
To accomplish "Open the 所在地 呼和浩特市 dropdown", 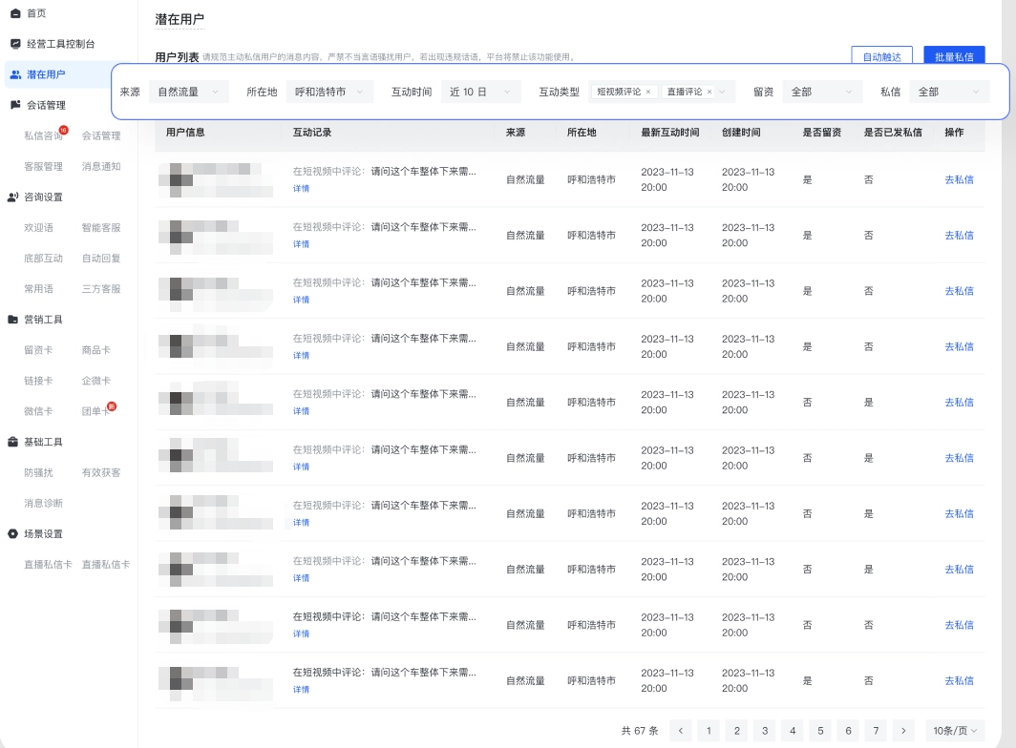I will pyautogui.click(x=329, y=92).
